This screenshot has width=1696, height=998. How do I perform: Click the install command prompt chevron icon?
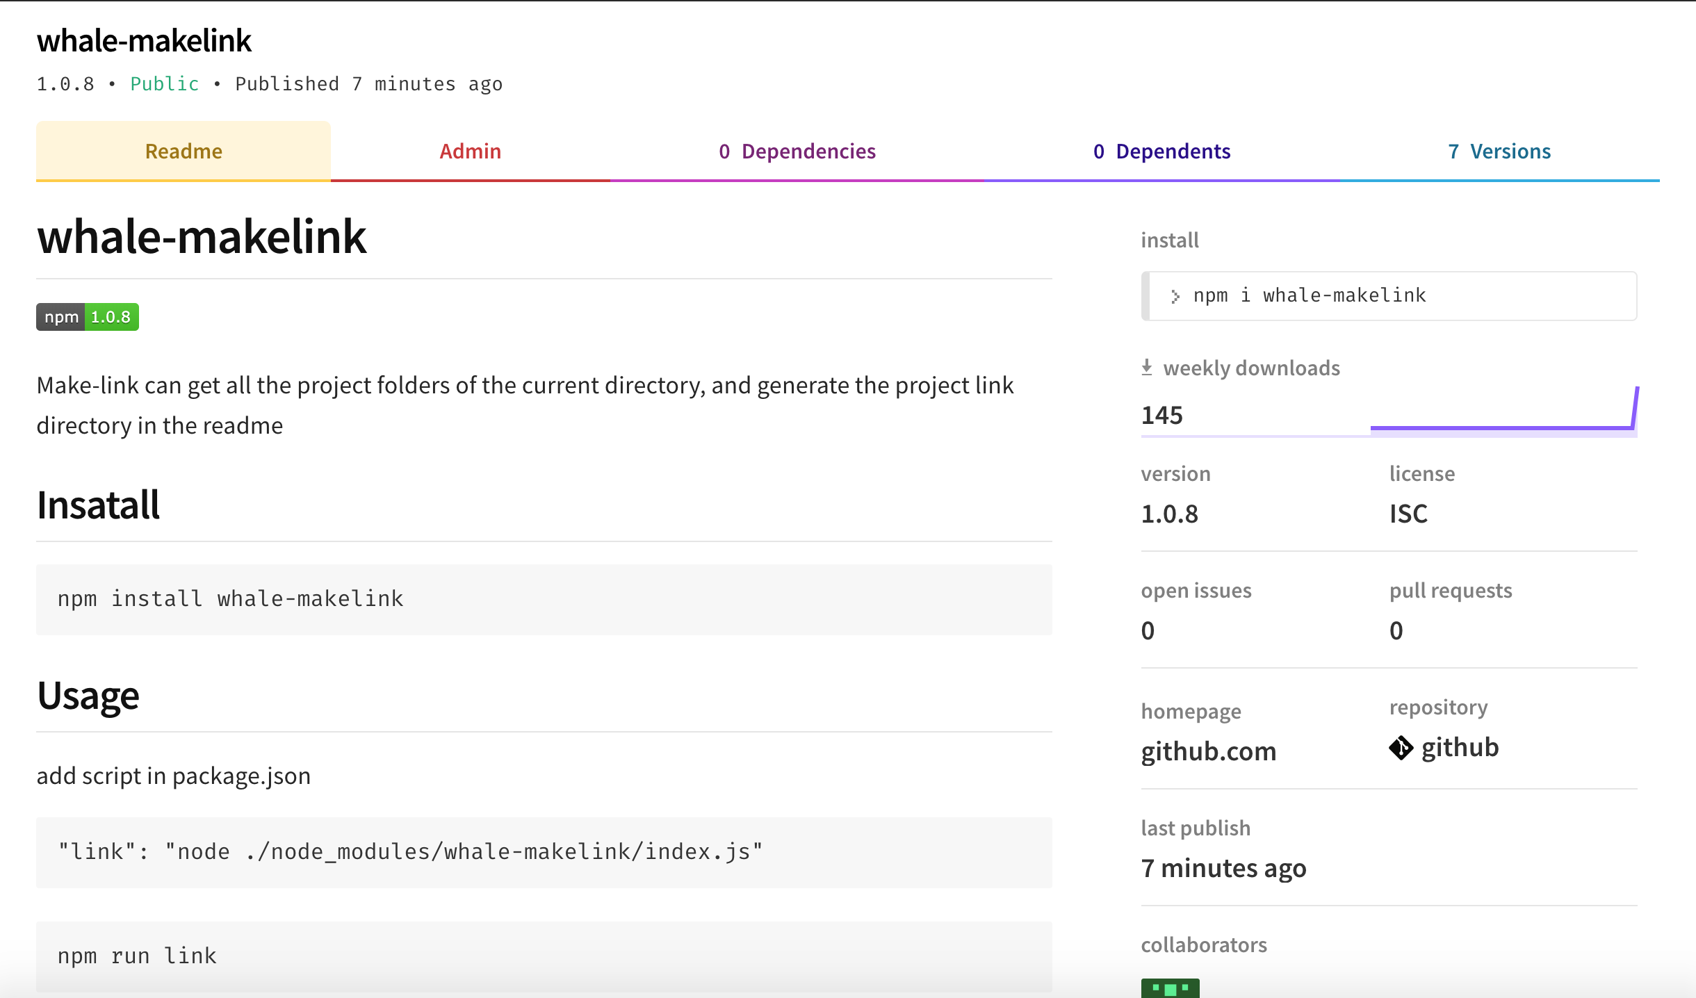pyautogui.click(x=1175, y=297)
